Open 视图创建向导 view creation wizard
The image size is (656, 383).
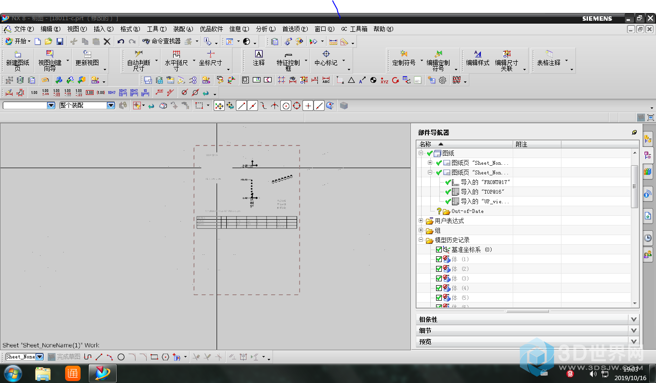50,61
